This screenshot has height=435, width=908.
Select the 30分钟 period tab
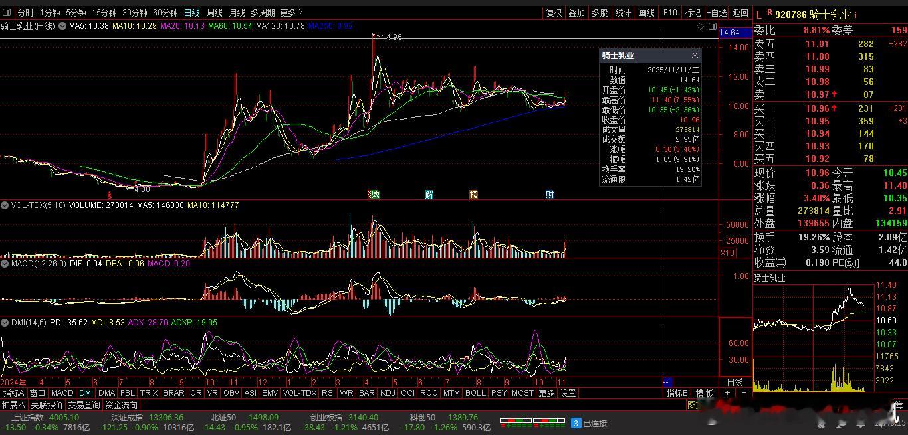pos(135,13)
